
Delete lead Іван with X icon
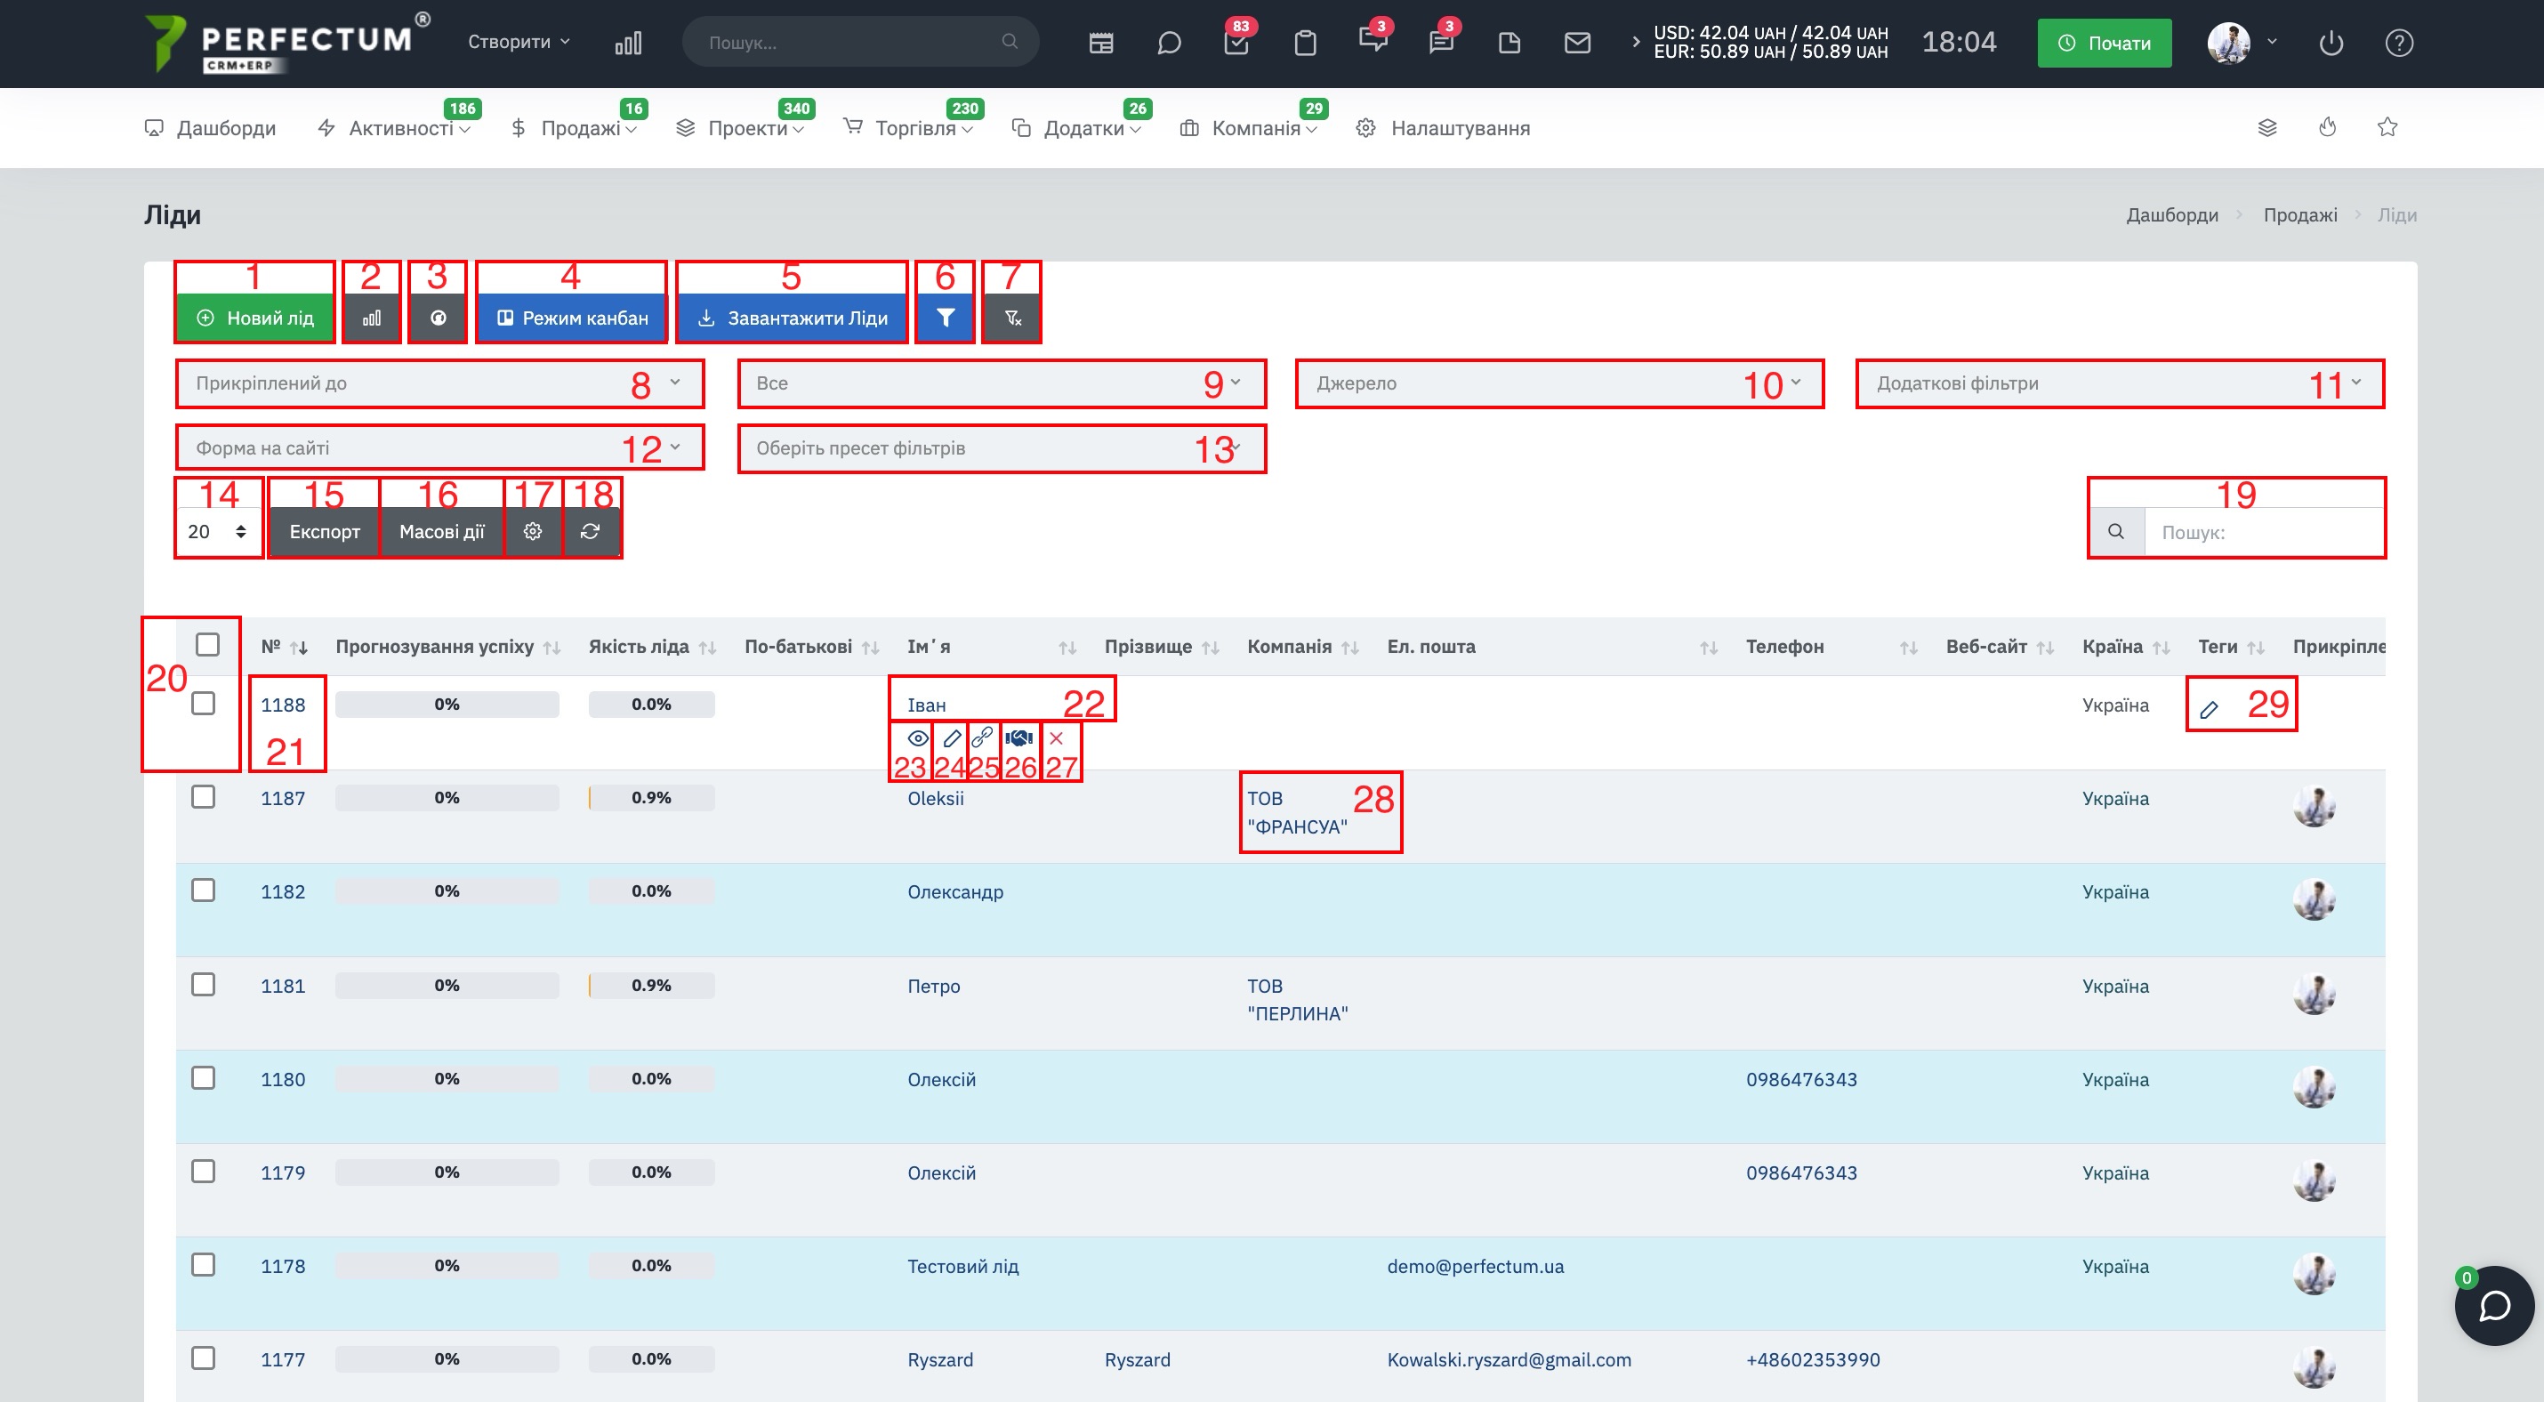(1057, 737)
